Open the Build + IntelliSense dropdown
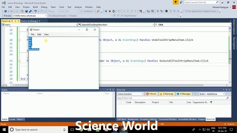Image resolution: width=237 pixels, height=133 pixels. click(212, 94)
